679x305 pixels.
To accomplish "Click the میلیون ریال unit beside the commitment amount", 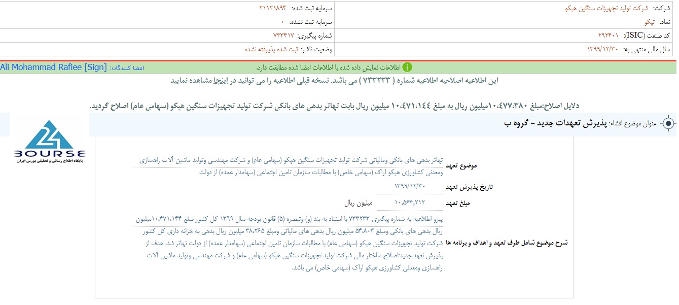I will point(359,203).
